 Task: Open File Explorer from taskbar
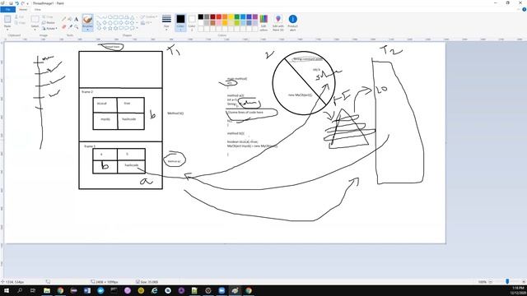47,290
